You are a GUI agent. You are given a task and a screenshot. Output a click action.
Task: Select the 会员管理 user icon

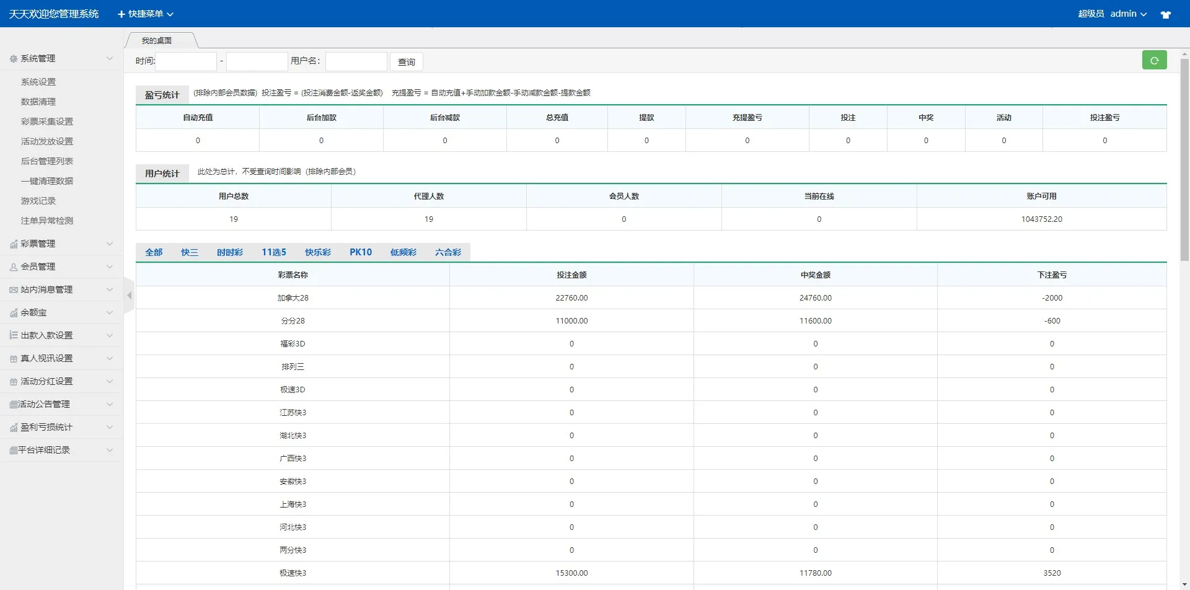click(12, 266)
